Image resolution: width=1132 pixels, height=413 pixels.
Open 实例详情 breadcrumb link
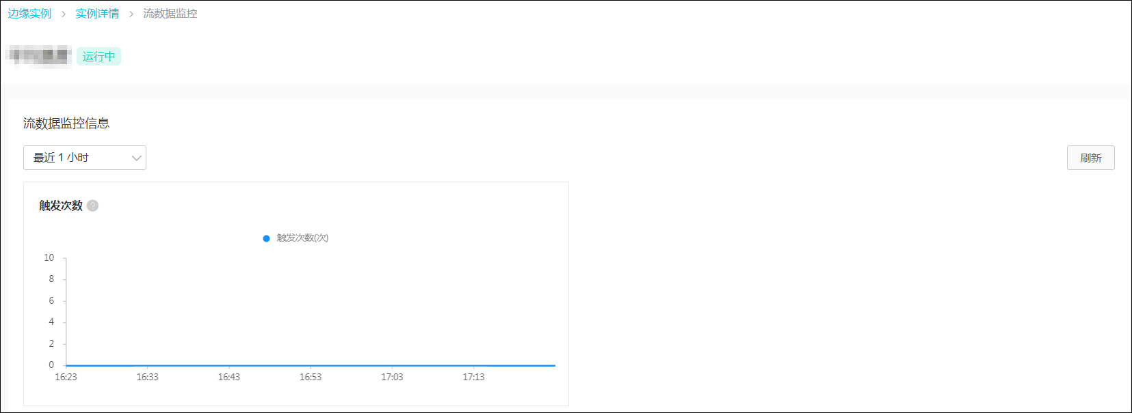coord(97,14)
